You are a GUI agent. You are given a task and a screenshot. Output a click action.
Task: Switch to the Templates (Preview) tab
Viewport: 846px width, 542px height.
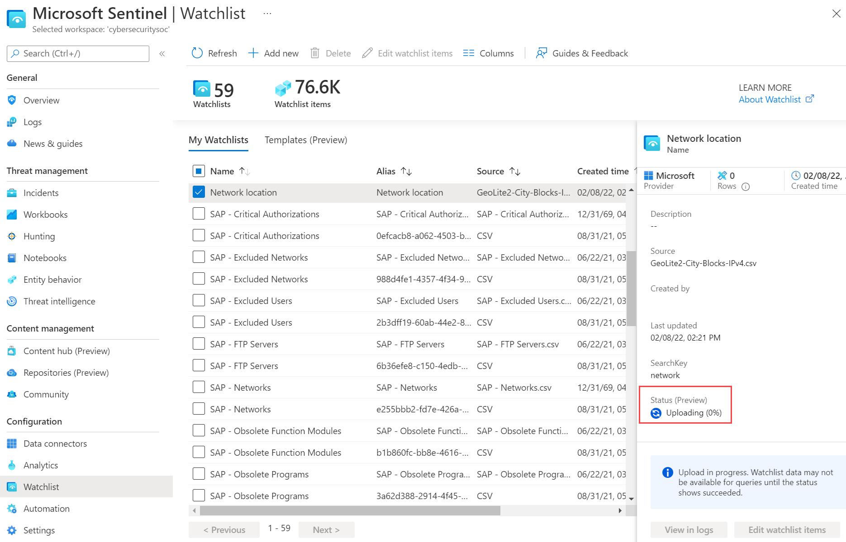click(306, 140)
